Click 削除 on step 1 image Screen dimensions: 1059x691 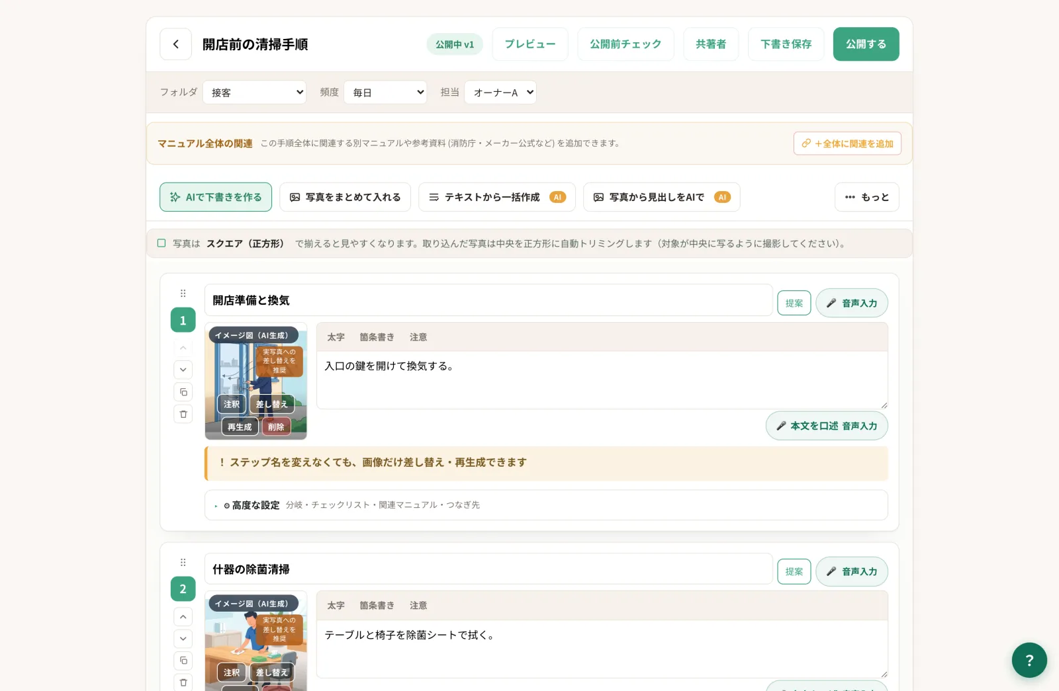tap(276, 427)
